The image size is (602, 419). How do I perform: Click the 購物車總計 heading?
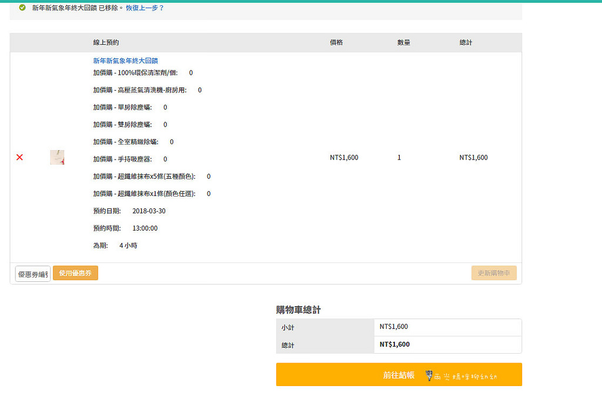click(x=298, y=310)
